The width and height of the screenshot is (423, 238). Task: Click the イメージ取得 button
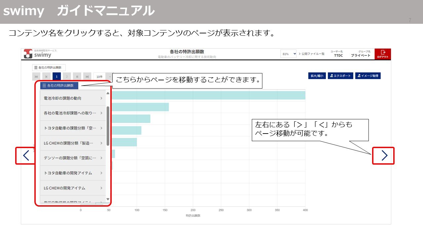(368, 76)
